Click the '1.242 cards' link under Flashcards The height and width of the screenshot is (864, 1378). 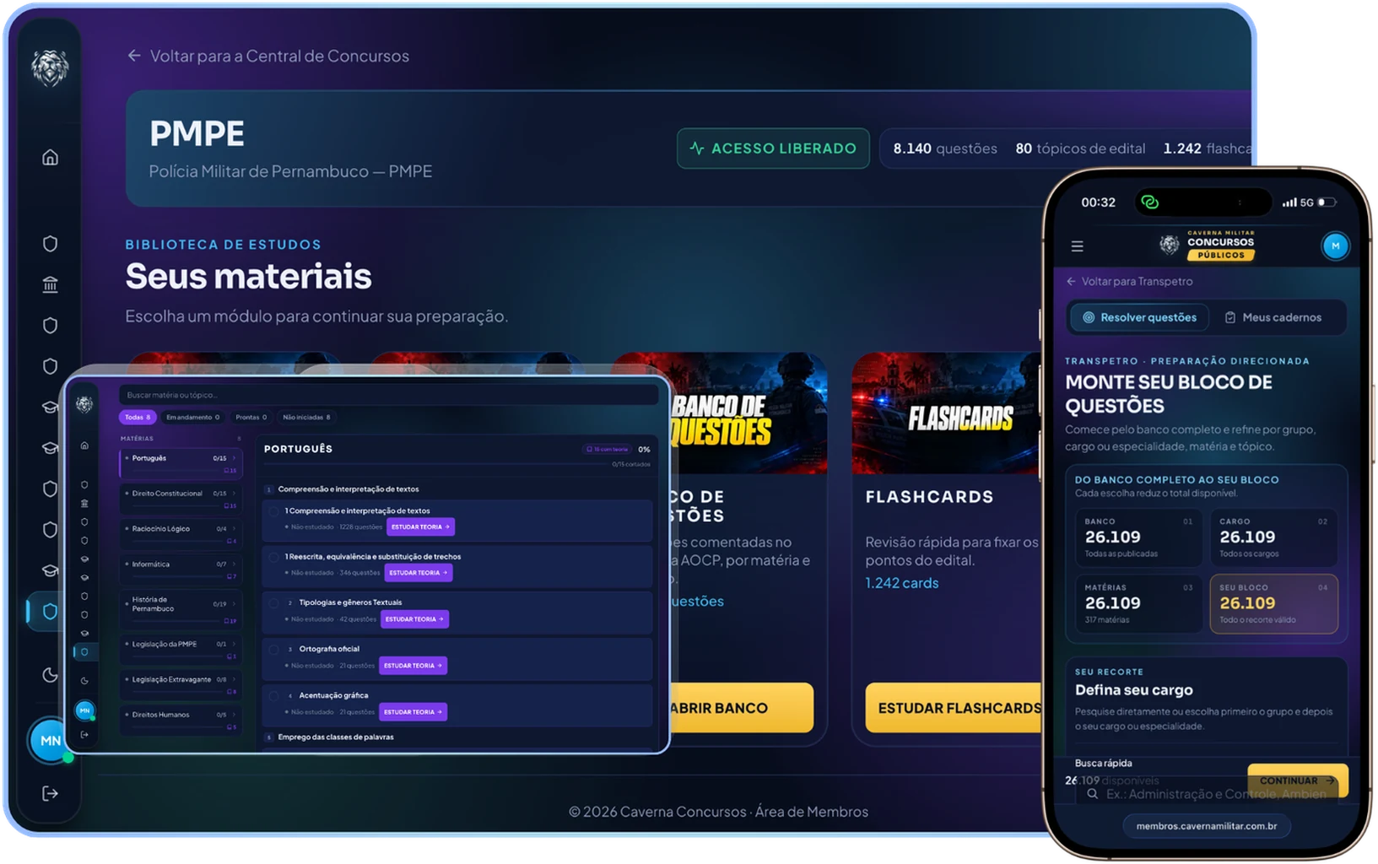click(901, 583)
